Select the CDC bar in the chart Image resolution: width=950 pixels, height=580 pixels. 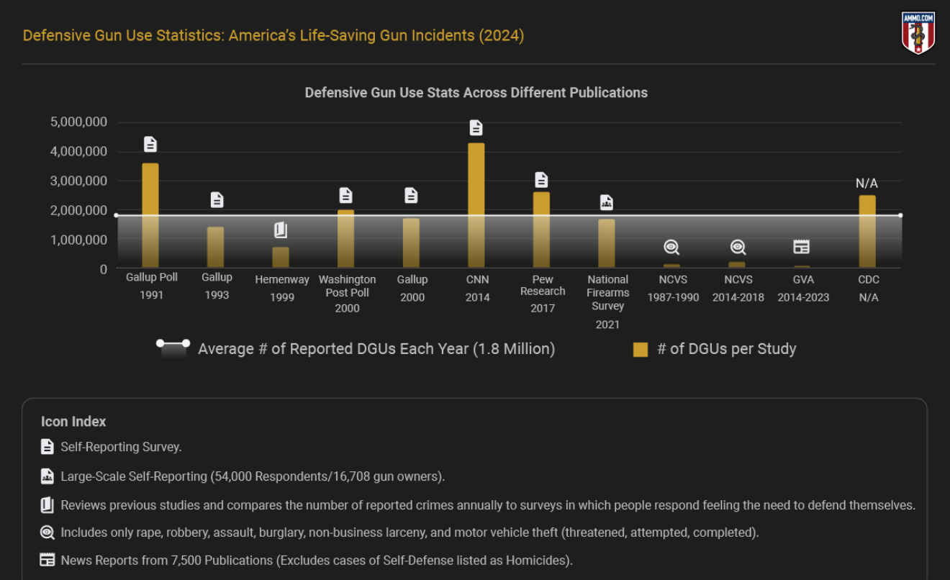[867, 231]
